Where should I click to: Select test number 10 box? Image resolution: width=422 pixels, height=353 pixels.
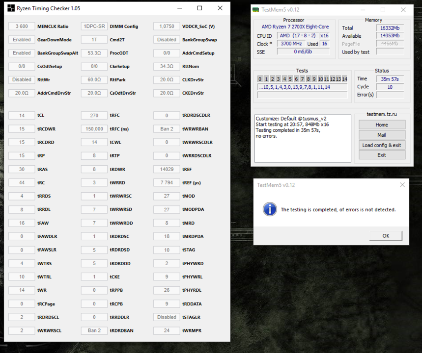coord(320,79)
